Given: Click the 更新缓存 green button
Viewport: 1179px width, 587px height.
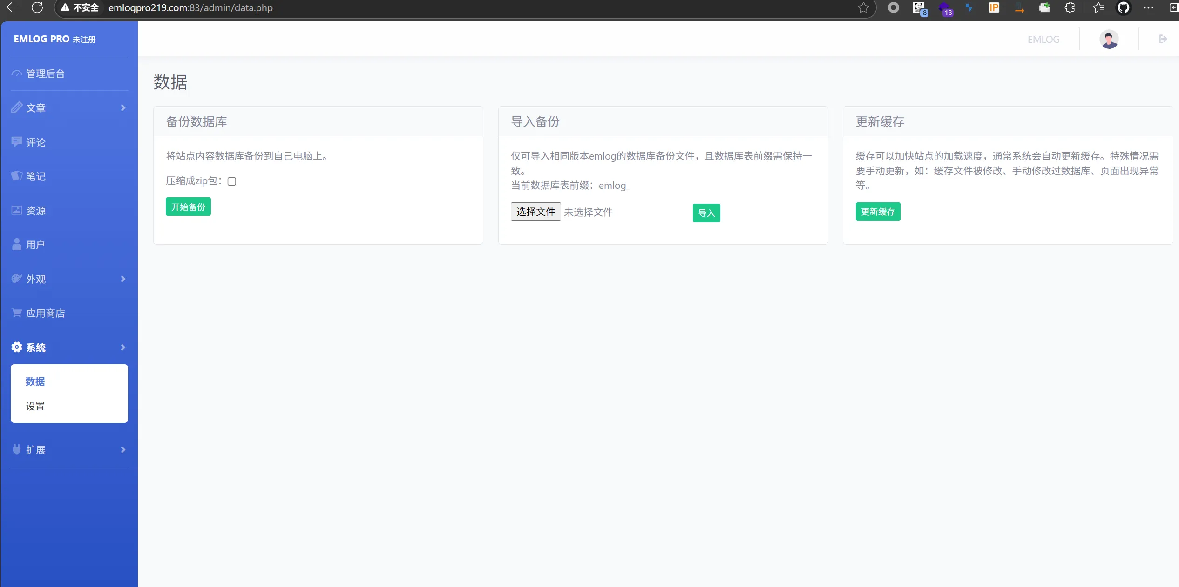Looking at the screenshot, I should tap(878, 212).
